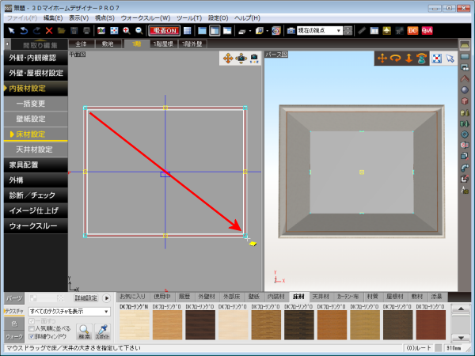Select the first light DKフローリング floor texture swatch
The width and height of the screenshot is (475, 356).
tap(134, 324)
